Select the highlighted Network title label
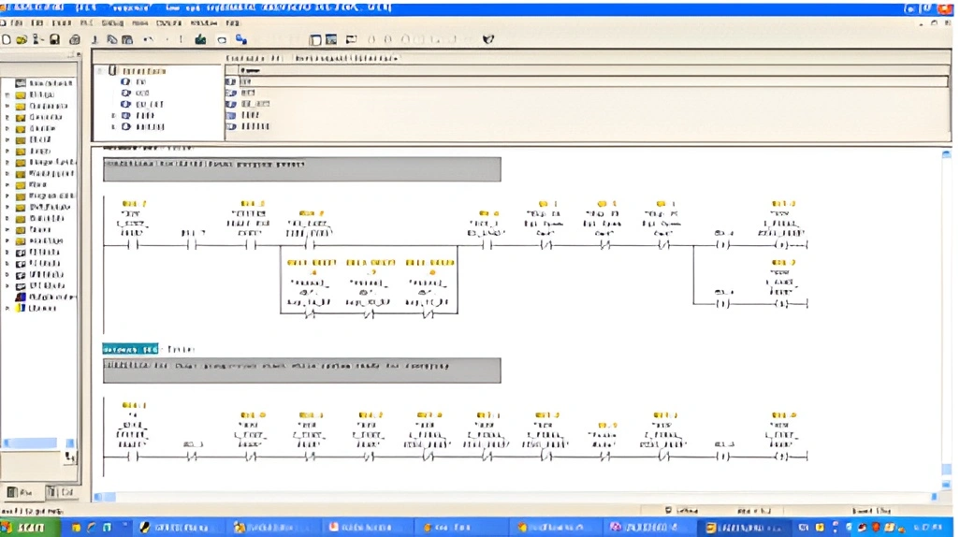This screenshot has height=537, width=960. click(x=130, y=348)
